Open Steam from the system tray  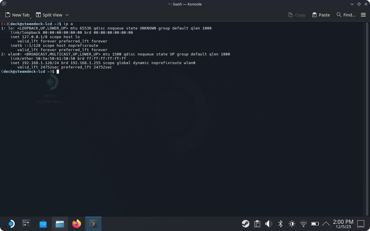coord(245,224)
